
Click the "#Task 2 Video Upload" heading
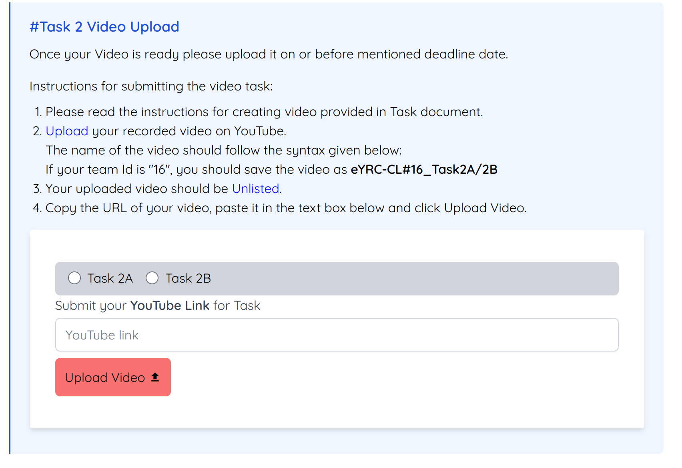[104, 27]
